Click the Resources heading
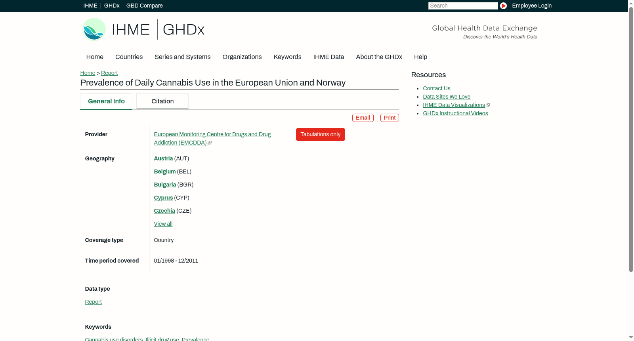 coord(428,75)
